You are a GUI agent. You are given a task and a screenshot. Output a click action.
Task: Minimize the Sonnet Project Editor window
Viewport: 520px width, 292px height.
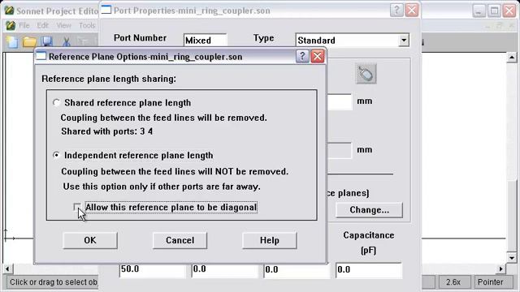pos(479,11)
